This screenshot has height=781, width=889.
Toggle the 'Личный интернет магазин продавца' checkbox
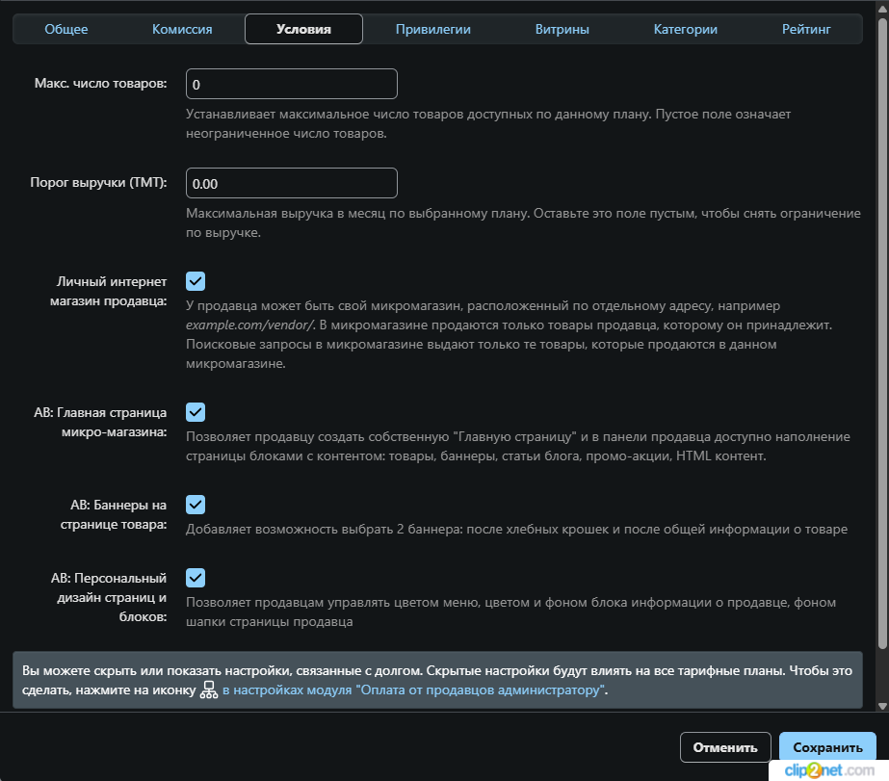pyautogui.click(x=196, y=281)
